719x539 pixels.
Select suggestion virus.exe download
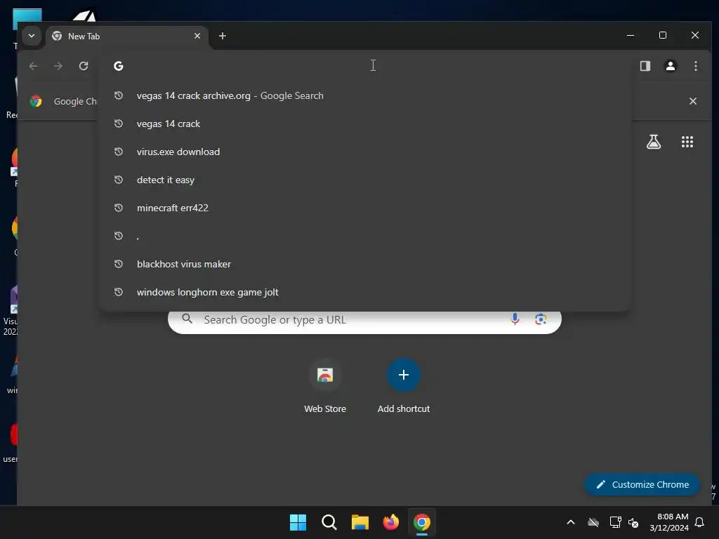click(365, 152)
